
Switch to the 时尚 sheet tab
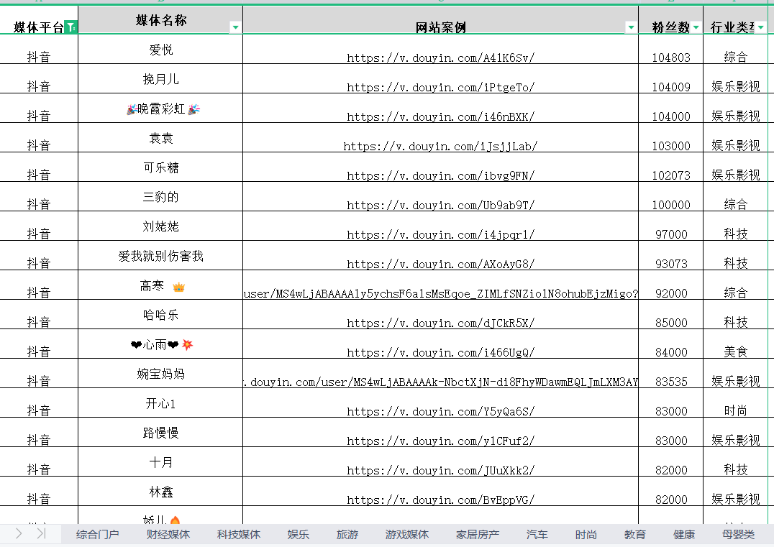[x=586, y=534]
